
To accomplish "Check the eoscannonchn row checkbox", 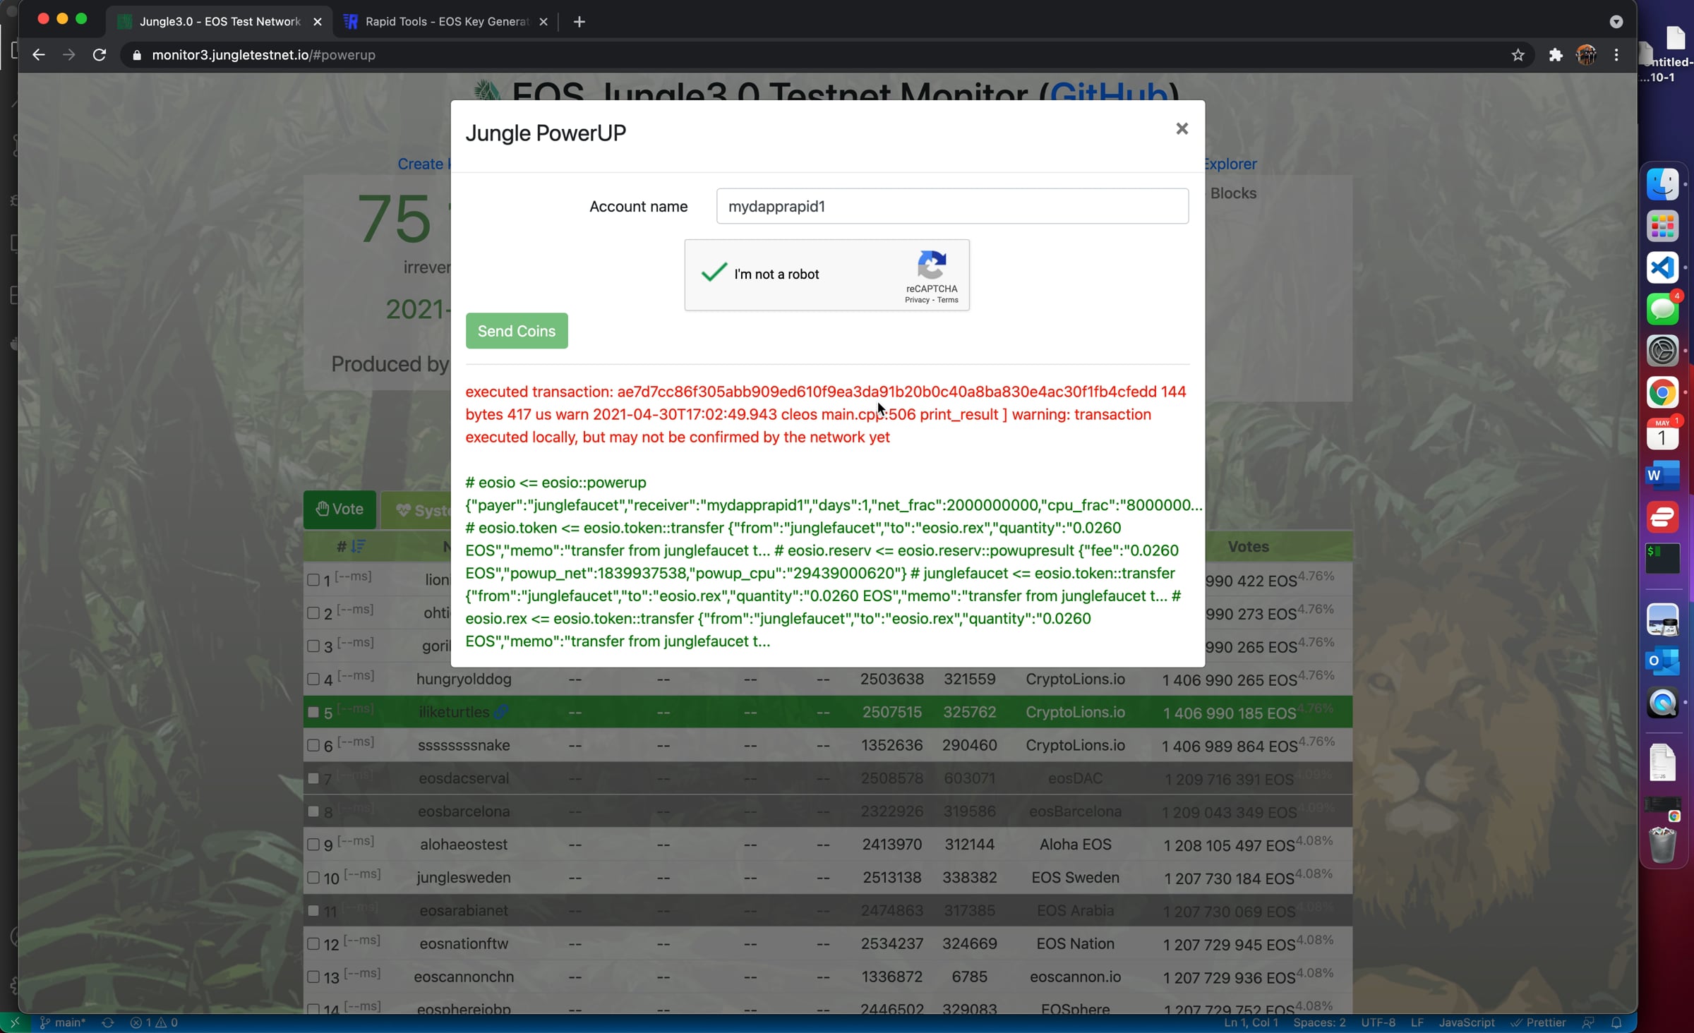I will (313, 977).
